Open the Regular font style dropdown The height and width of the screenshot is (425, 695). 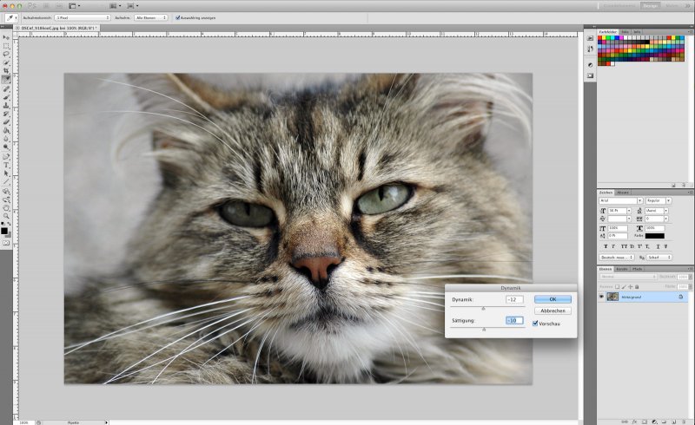[668, 200]
